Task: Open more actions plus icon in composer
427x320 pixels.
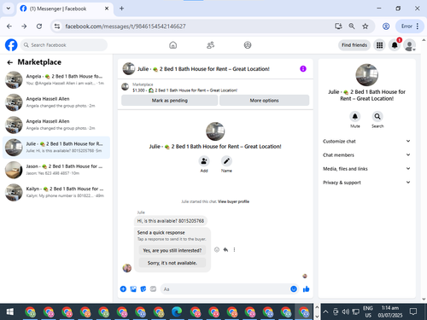Action: coord(123,289)
